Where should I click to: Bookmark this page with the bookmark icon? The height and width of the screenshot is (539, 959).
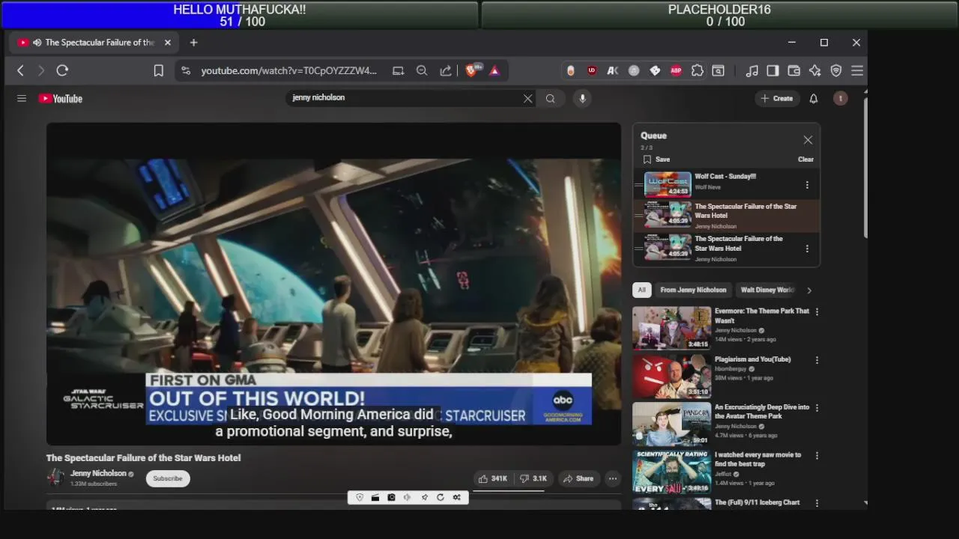pyautogui.click(x=158, y=70)
